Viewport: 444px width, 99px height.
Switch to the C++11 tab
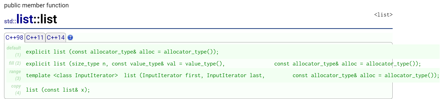coord(35,38)
